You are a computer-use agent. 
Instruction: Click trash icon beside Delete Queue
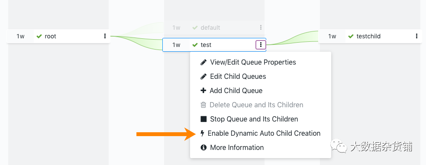[x=203, y=105]
